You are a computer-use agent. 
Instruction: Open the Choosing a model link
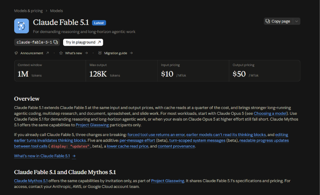pos(270,114)
